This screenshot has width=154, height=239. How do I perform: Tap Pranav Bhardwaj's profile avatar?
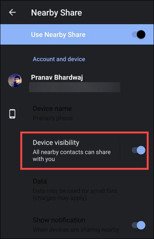coord(15,81)
